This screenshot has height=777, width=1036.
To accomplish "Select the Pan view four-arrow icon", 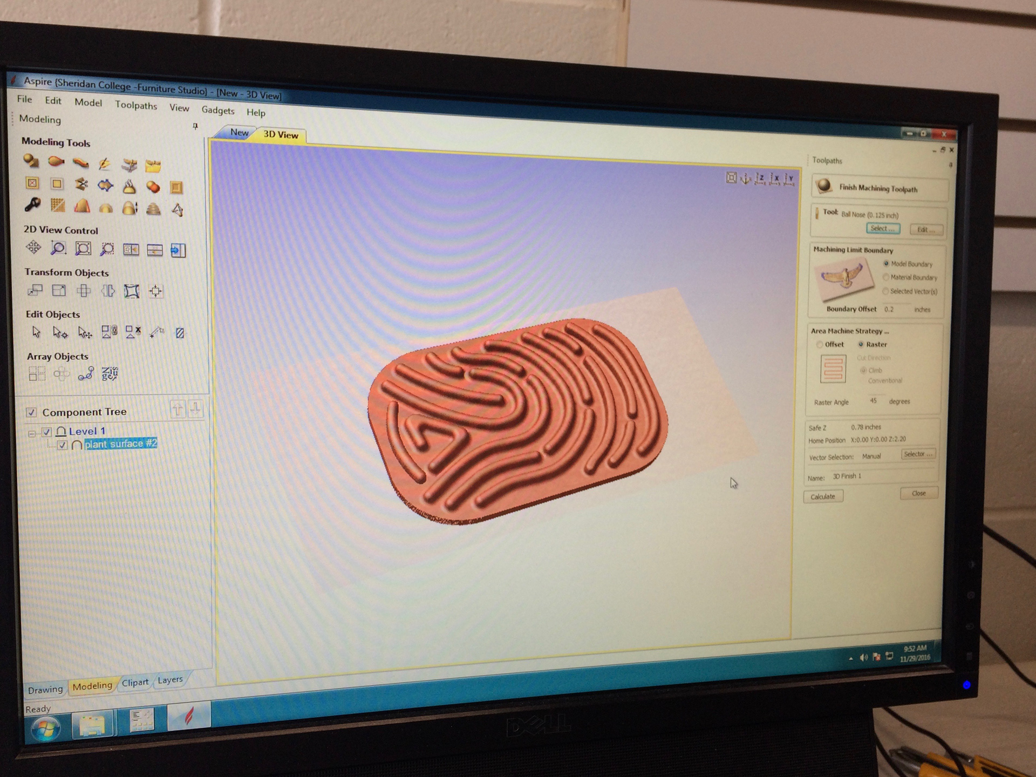I will [x=33, y=247].
